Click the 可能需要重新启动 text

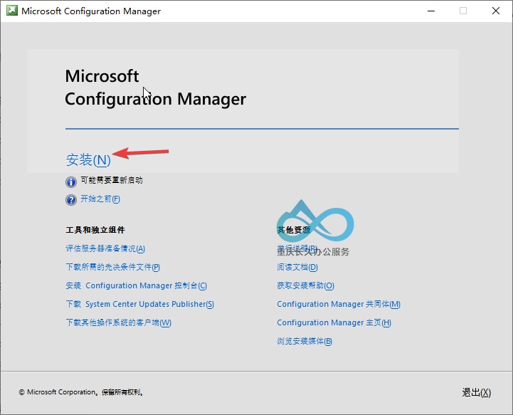(x=112, y=180)
